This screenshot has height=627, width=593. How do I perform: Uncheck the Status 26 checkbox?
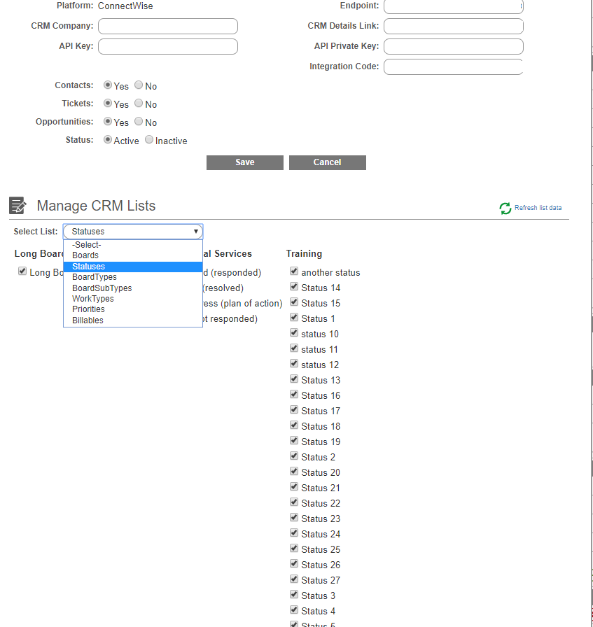click(294, 564)
